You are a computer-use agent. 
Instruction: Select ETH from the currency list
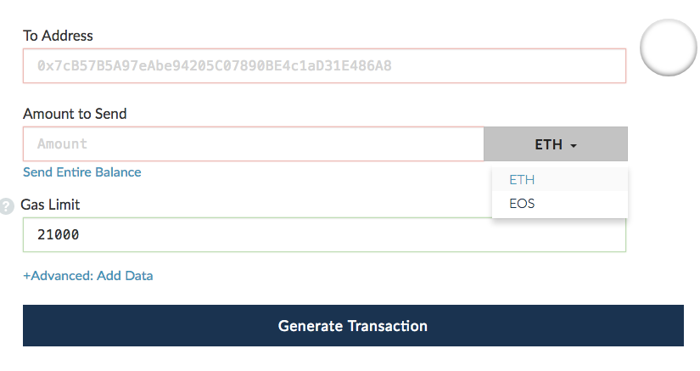[560, 180]
